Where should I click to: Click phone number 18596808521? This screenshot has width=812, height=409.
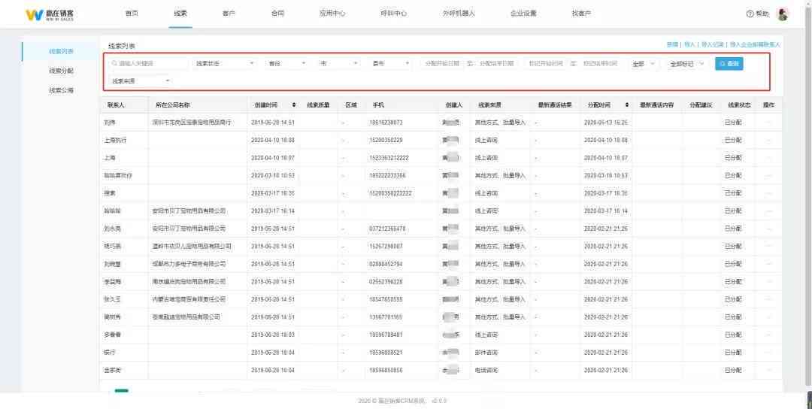pos(386,353)
